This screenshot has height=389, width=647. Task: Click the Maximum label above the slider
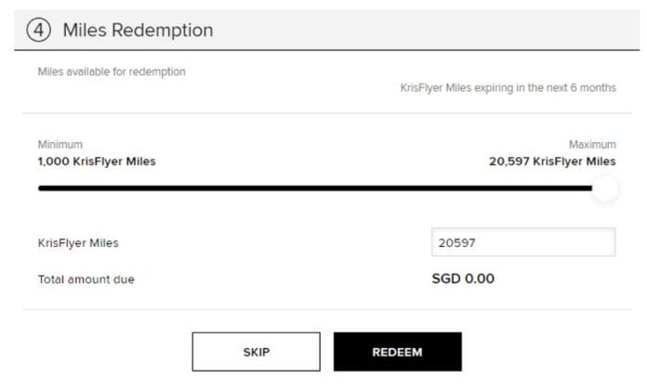(x=592, y=145)
